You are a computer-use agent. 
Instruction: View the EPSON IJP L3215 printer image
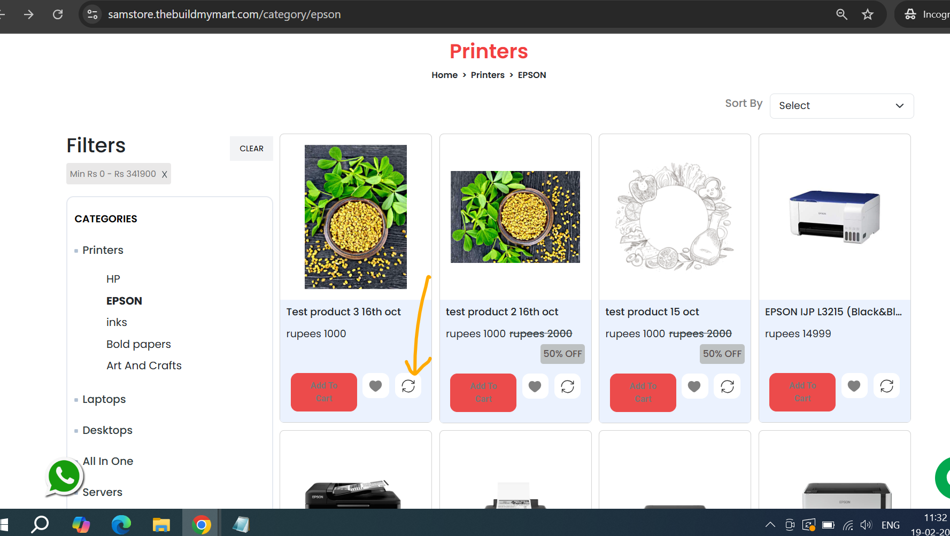[x=835, y=217]
